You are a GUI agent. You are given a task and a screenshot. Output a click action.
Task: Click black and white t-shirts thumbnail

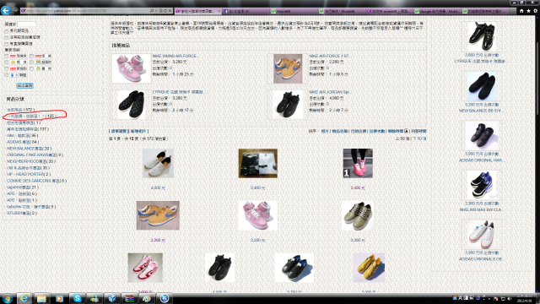[257, 163]
